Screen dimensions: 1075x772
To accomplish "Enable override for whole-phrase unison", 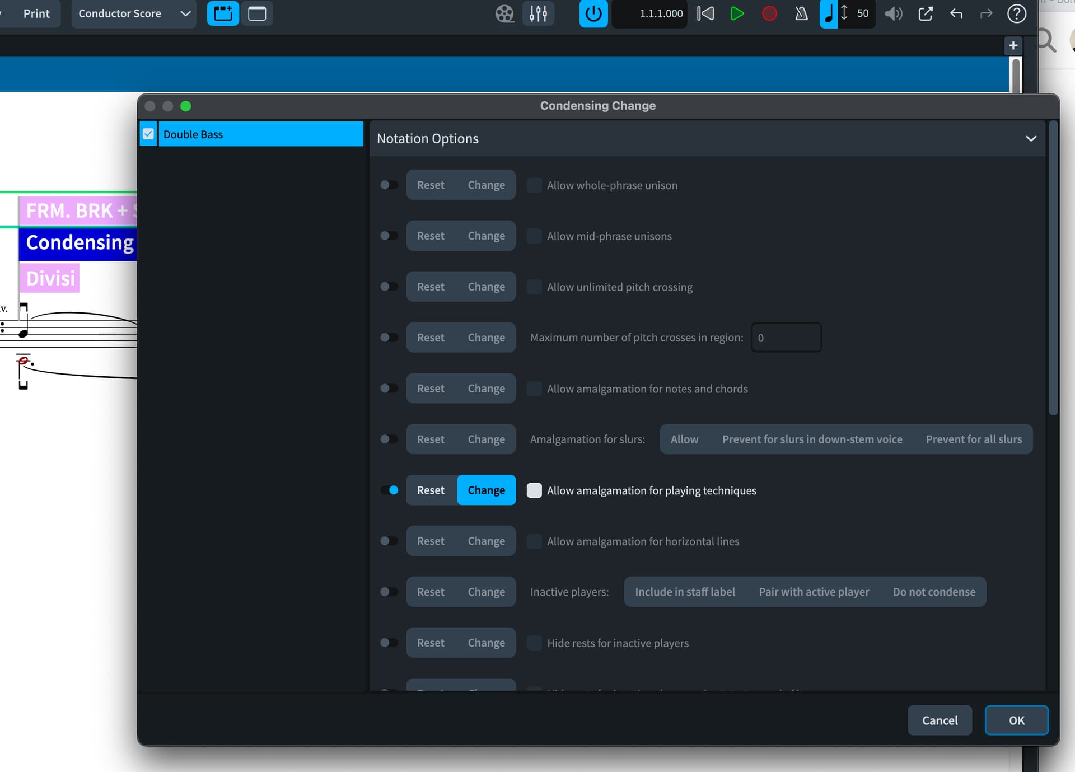I will (389, 185).
